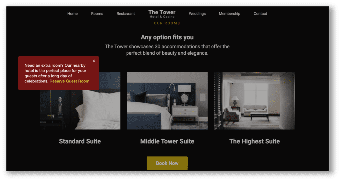Select the Standard Suite title
Screen dimensions: 340x181
pos(80,141)
